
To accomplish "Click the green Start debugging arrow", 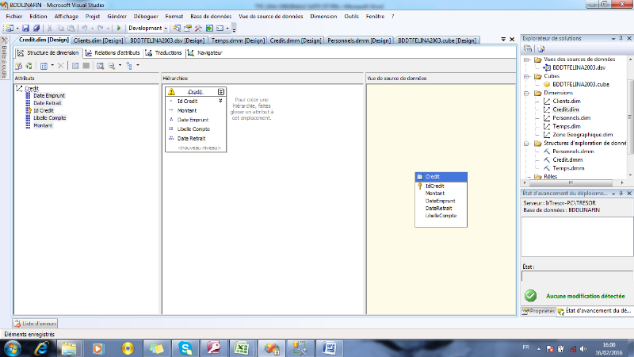I will point(119,28).
